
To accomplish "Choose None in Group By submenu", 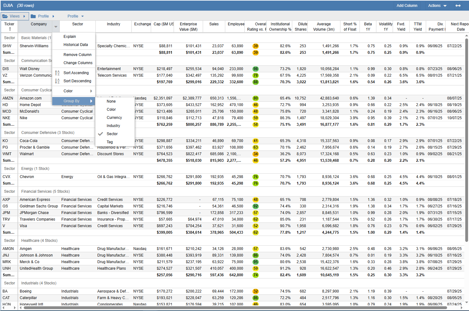I will click(x=111, y=101).
